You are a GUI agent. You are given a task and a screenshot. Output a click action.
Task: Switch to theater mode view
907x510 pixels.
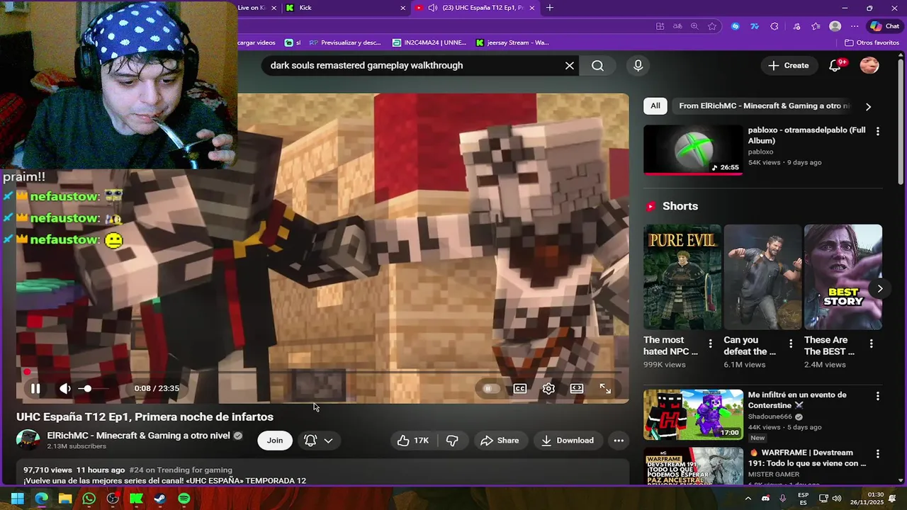pyautogui.click(x=577, y=388)
